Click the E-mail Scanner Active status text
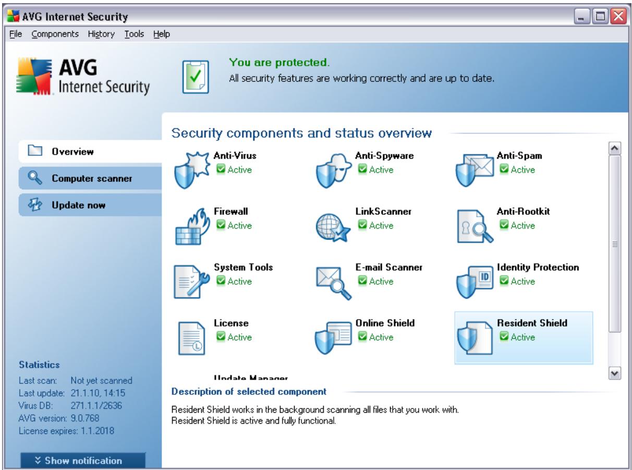 381,281
